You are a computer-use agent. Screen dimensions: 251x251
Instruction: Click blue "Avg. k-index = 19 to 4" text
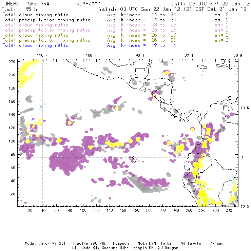(x=142, y=45)
